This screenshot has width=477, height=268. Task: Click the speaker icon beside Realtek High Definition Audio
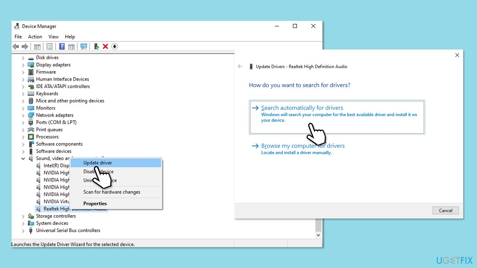38,209
